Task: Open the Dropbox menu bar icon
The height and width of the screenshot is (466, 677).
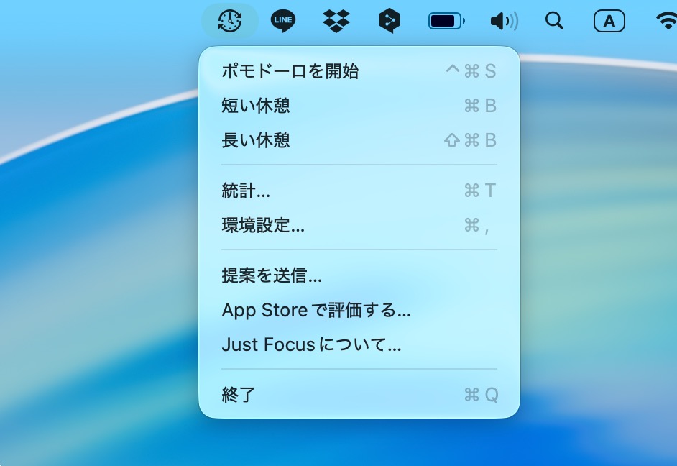Action: (x=336, y=21)
